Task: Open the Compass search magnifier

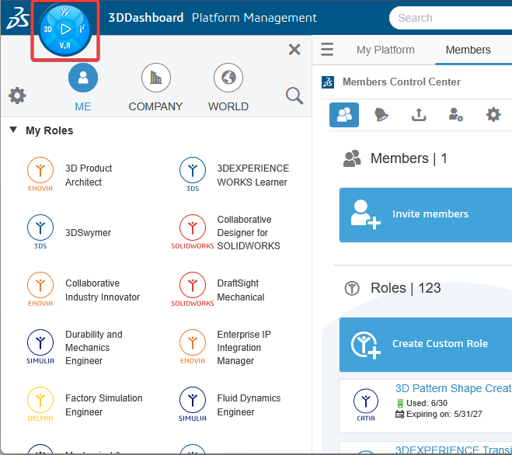Action: (294, 96)
